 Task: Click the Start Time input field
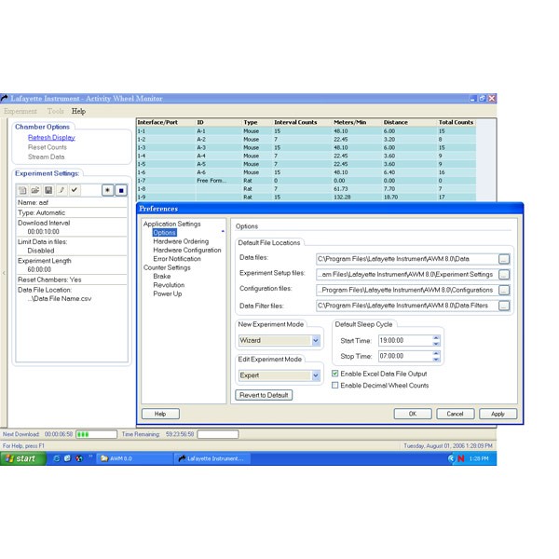pos(405,340)
